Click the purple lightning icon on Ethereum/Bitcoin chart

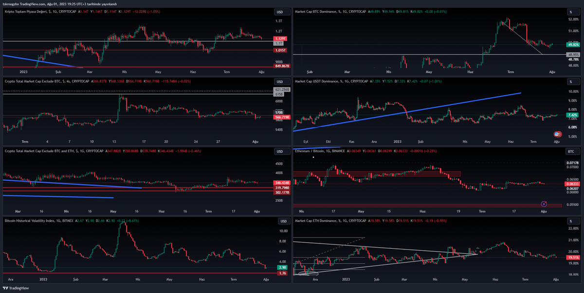click(x=544, y=204)
